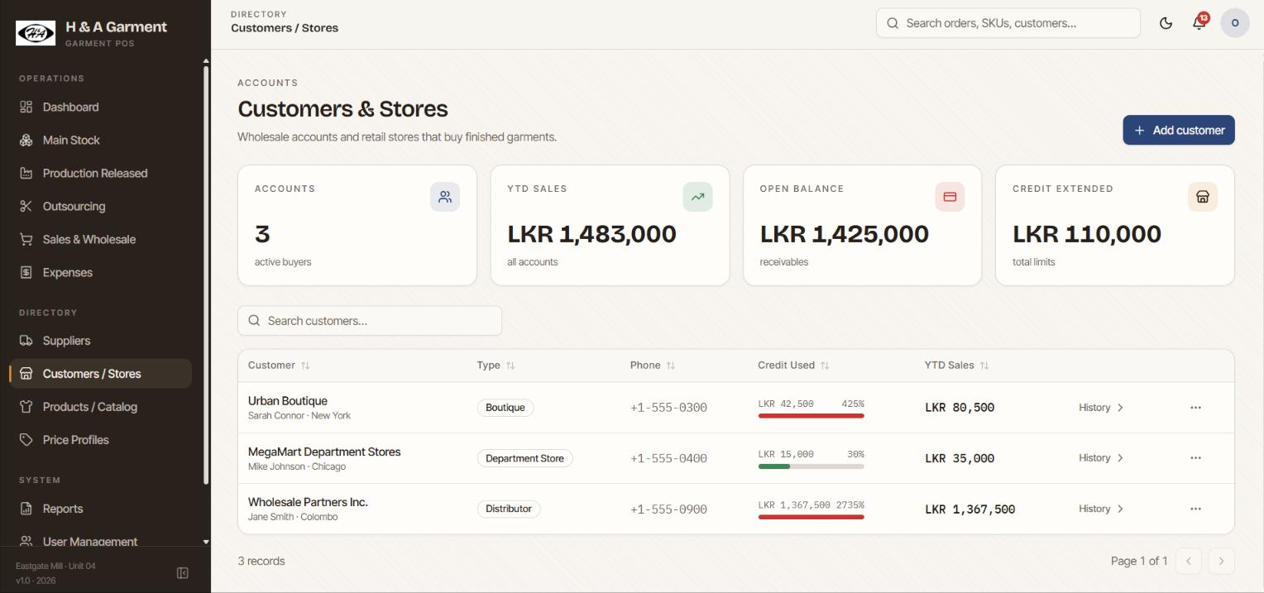Click the Distributor type badge

coord(509,509)
